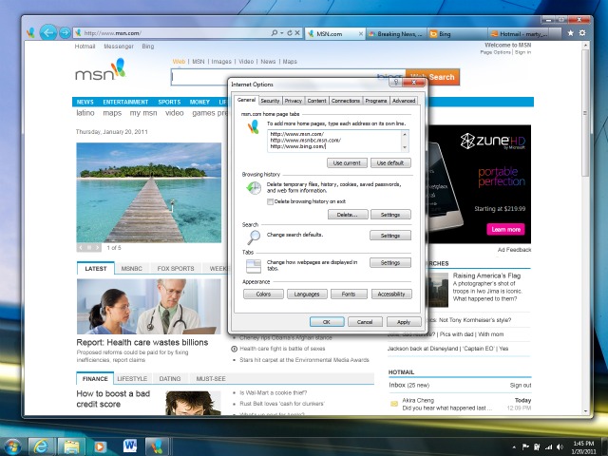
Task: Stop loading with the address bar X
Action: [x=297, y=33]
